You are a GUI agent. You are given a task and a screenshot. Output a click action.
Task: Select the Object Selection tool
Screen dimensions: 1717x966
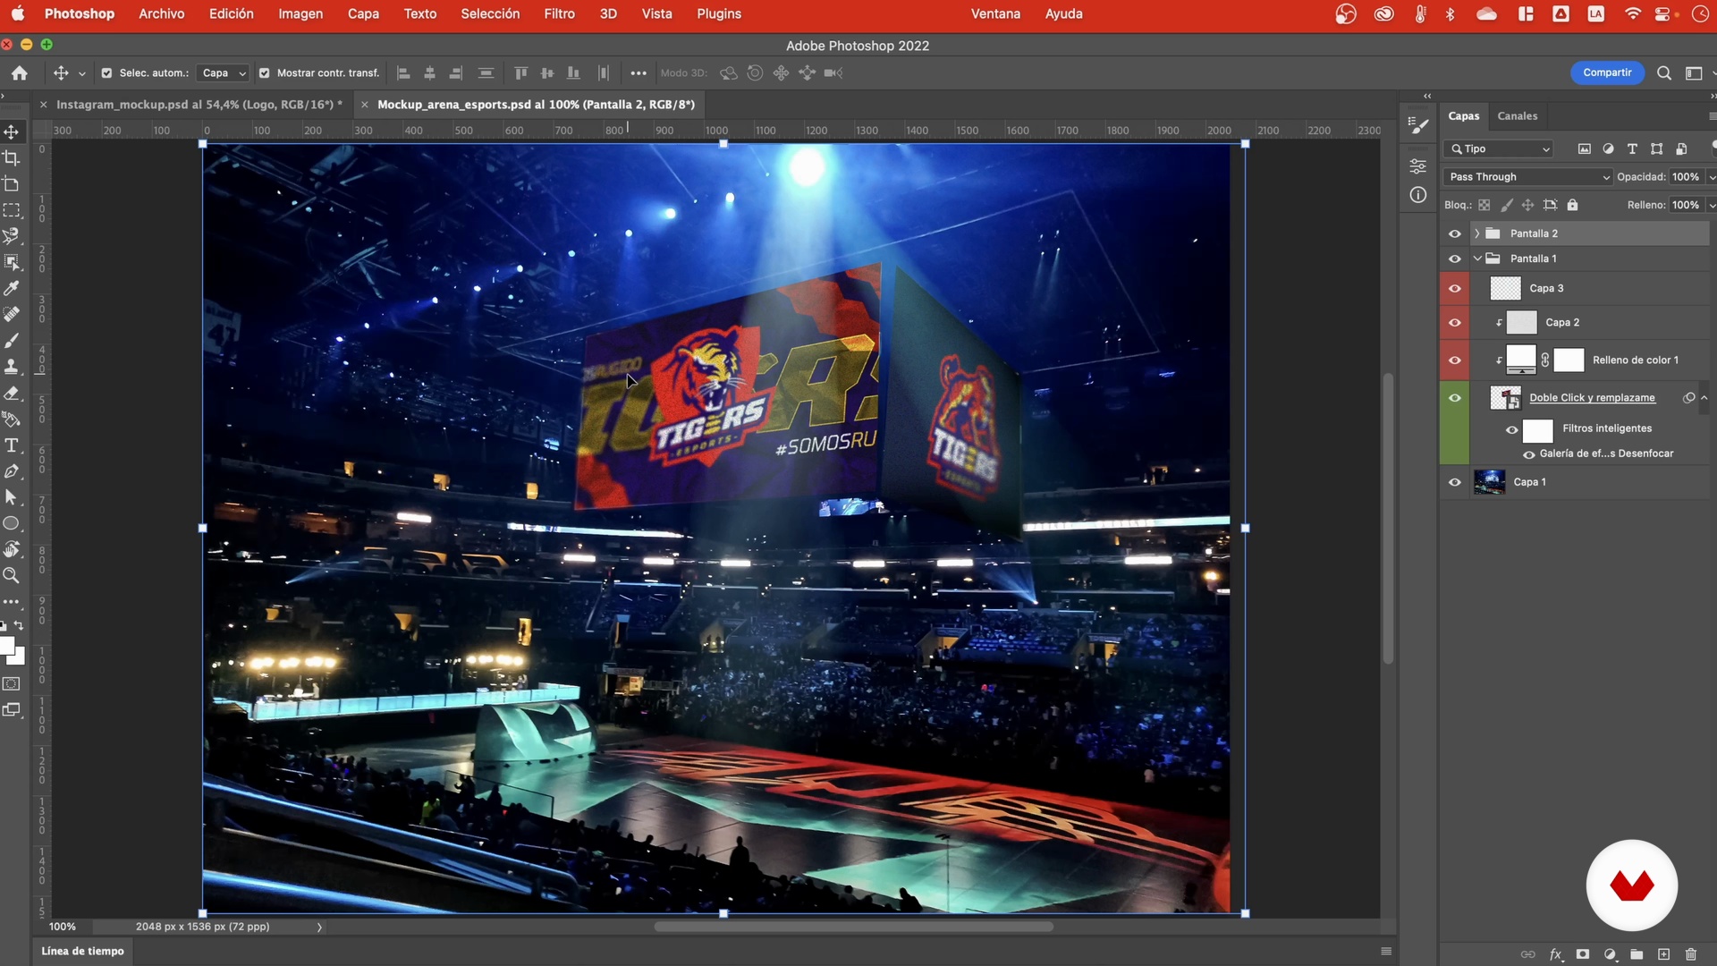coord(12,262)
